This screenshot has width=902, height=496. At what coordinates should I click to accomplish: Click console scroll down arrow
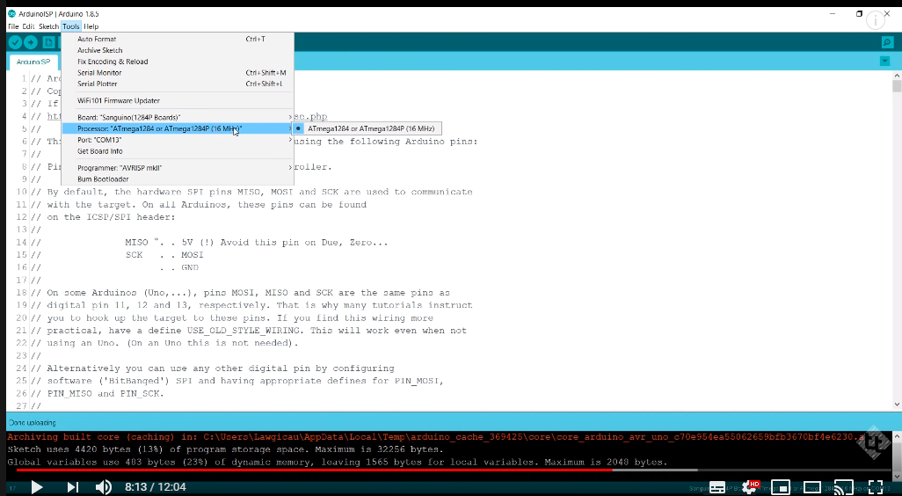pyautogui.click(x=897, y=476)
